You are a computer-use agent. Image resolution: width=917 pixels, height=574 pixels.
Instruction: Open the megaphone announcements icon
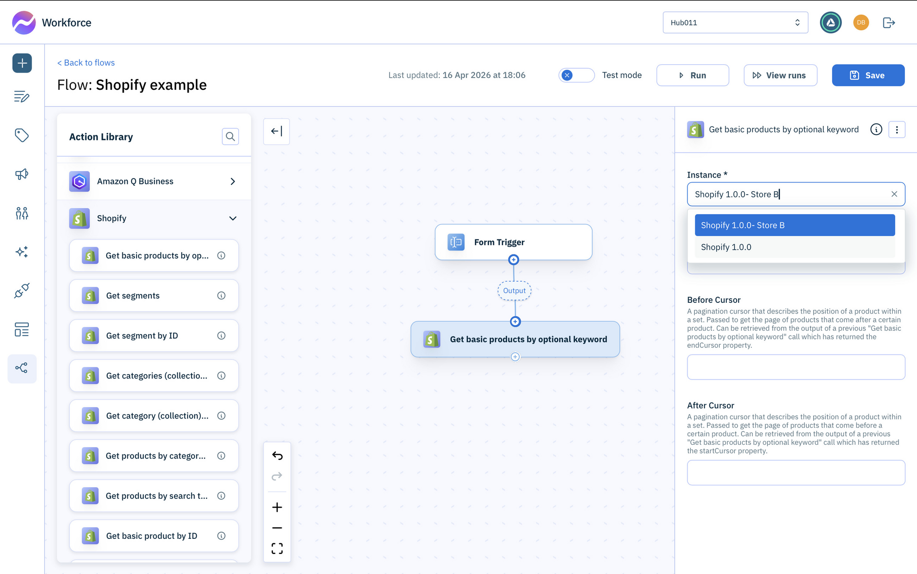click(x=21, y=174)
